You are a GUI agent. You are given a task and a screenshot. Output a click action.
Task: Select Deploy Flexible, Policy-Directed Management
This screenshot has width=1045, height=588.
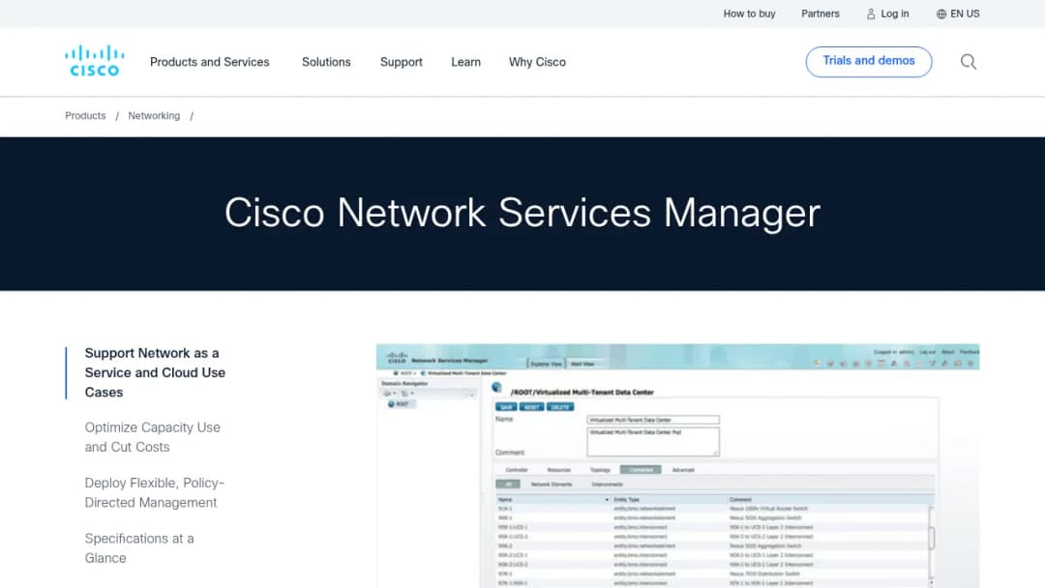pos(155,492)
